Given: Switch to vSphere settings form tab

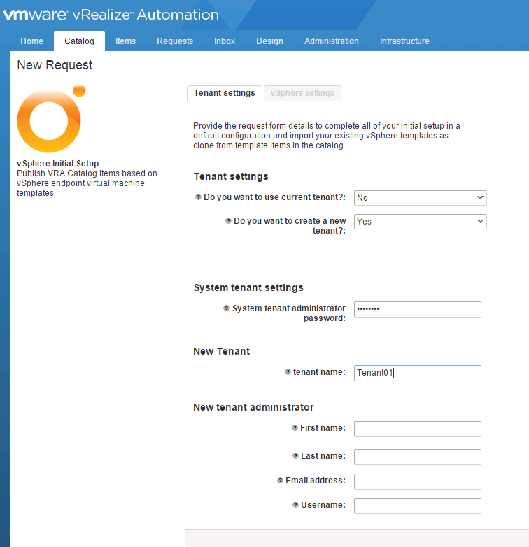Looking at the screenshot, I should [x=302, y=93].
